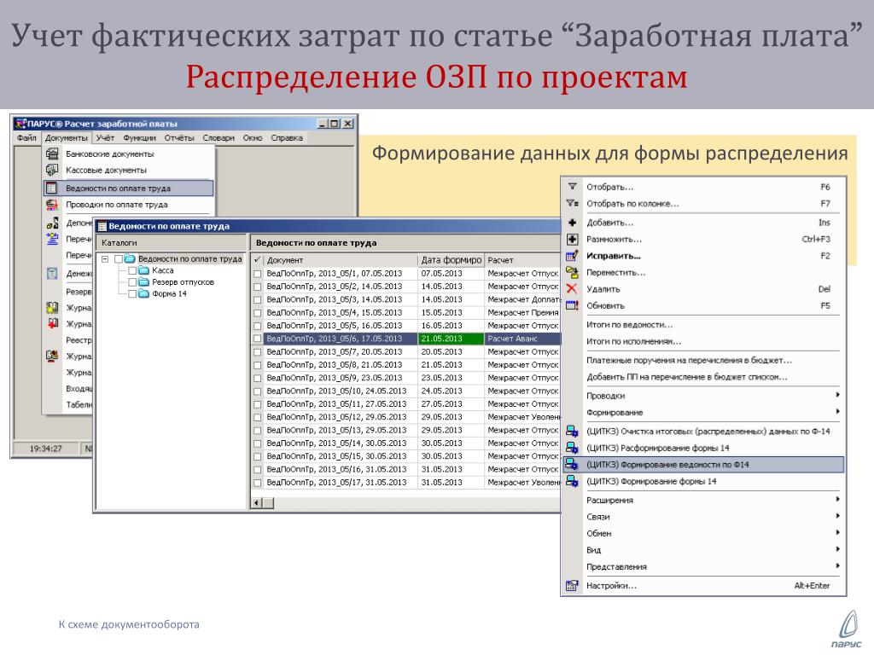The width and height of the screenshot is (874, 655).
Task: Check the box for ВедПоОплТр 2013_05/3
Action: (258, 299)
